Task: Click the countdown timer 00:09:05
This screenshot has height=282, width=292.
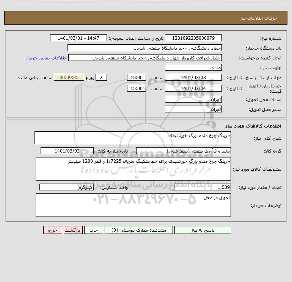Action: 69,77
